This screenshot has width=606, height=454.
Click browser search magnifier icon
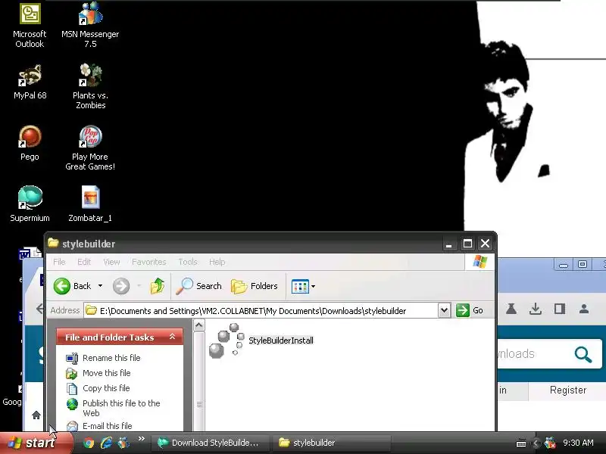[x=583, y=354]
